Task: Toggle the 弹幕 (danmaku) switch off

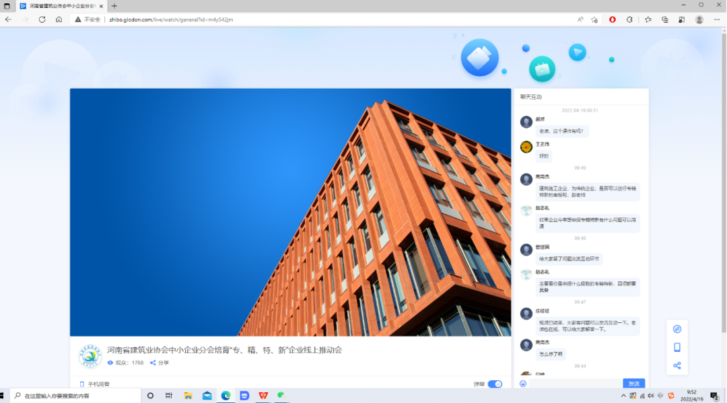Action: pyautogui.click(x=495, y=383)
